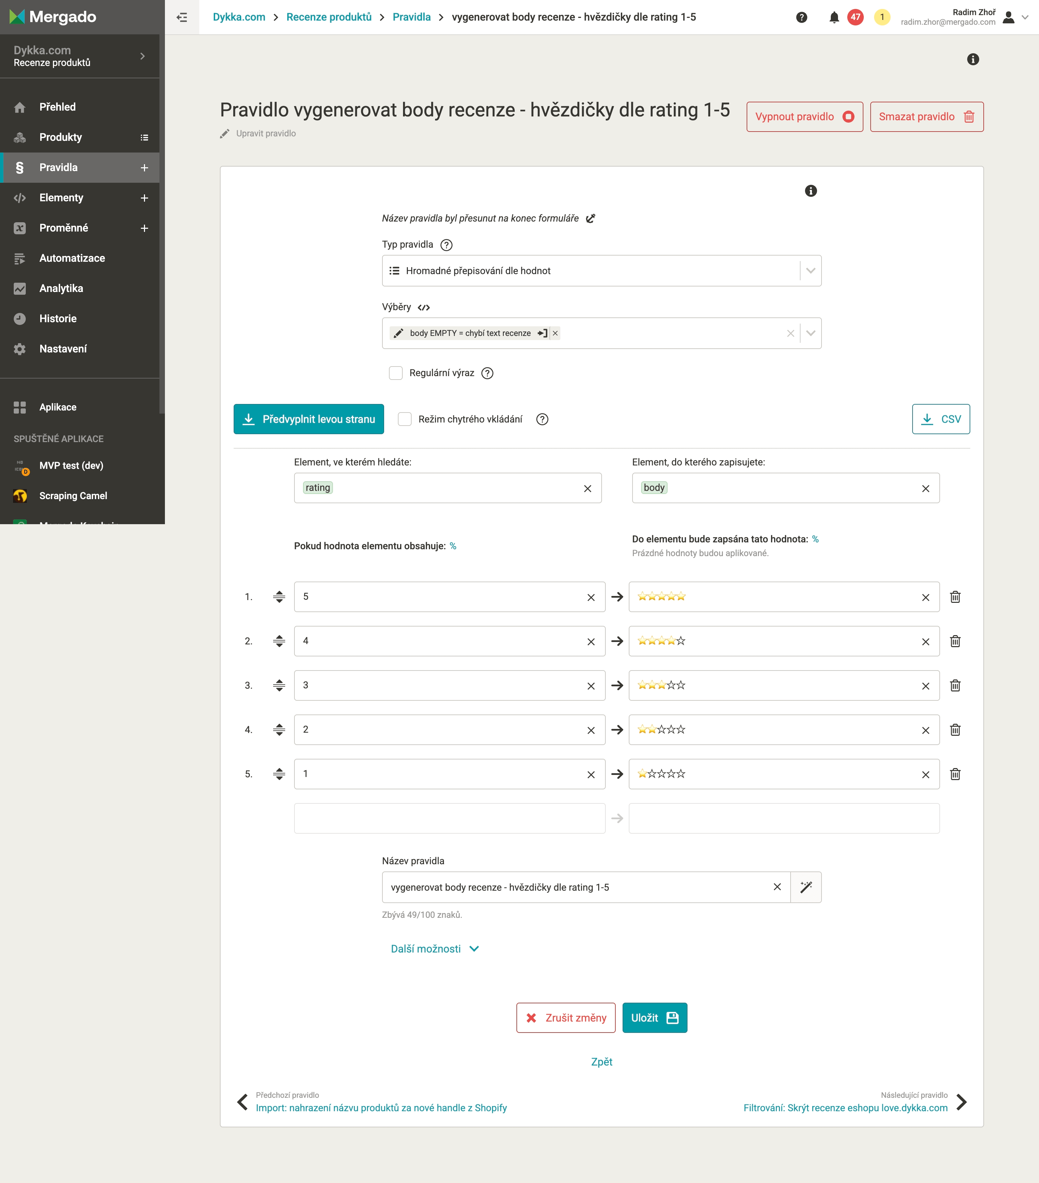Viewport: 1039px width, 1183px height.
Task: Expand Další možnosti section
Action: pyautogui.click(x=434, y=949)
